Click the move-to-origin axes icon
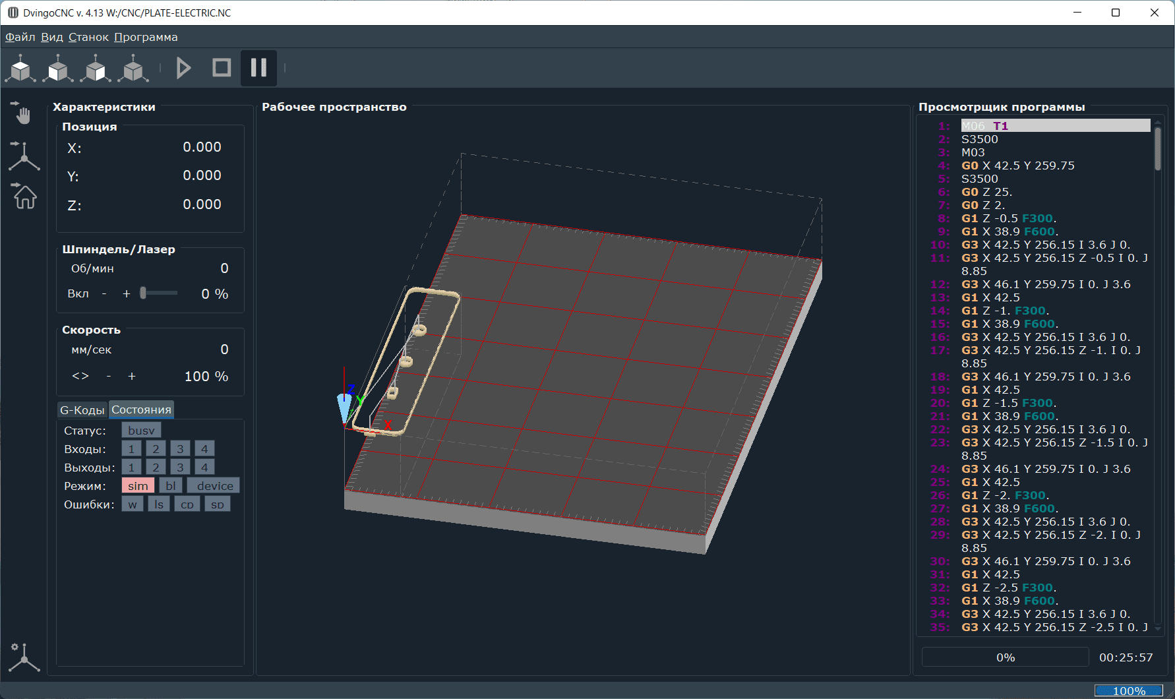Viewport: 1175px width, 699px height. click(24, 156)
